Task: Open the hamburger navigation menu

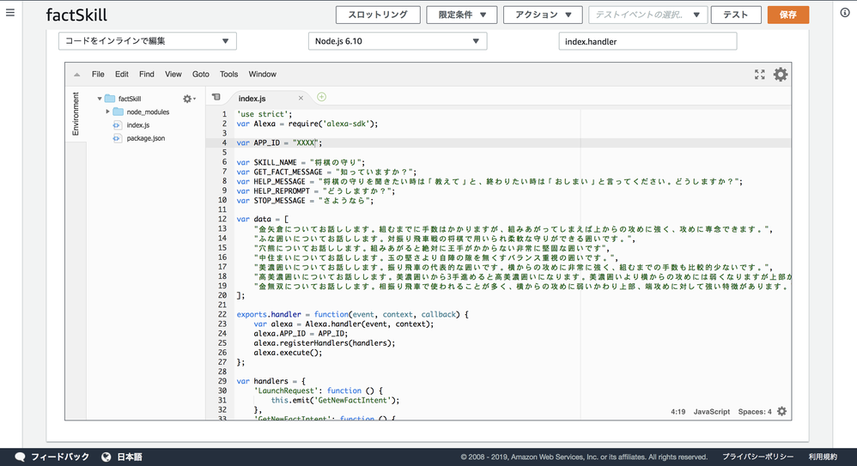Action: [9, 12]
